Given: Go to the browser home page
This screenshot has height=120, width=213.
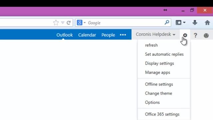Looking at the screenshot, I should pos(207,22).
